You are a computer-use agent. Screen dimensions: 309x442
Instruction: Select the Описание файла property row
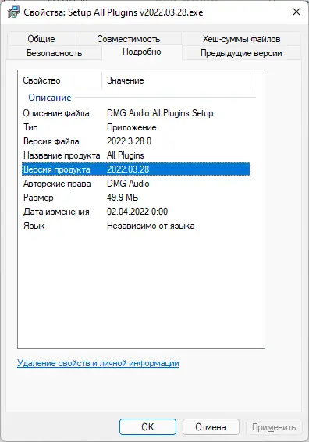click(136, 113)
